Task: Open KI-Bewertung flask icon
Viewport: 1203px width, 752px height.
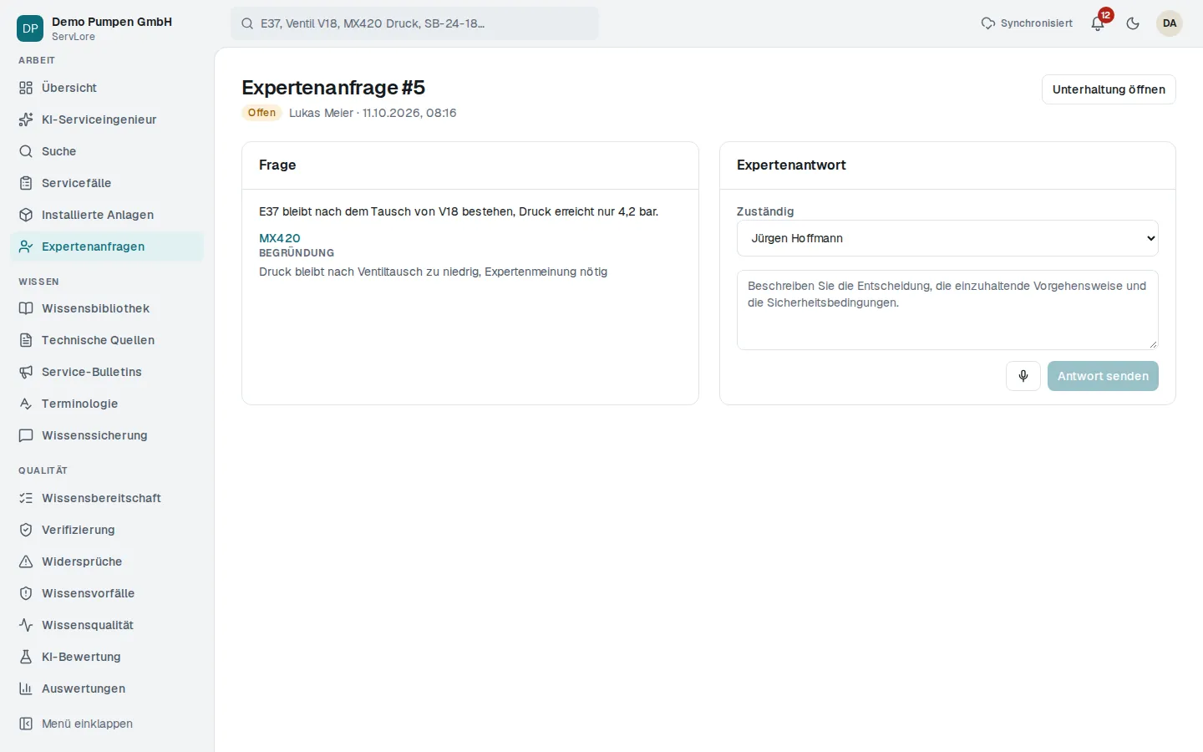Action: pos(26,657)
